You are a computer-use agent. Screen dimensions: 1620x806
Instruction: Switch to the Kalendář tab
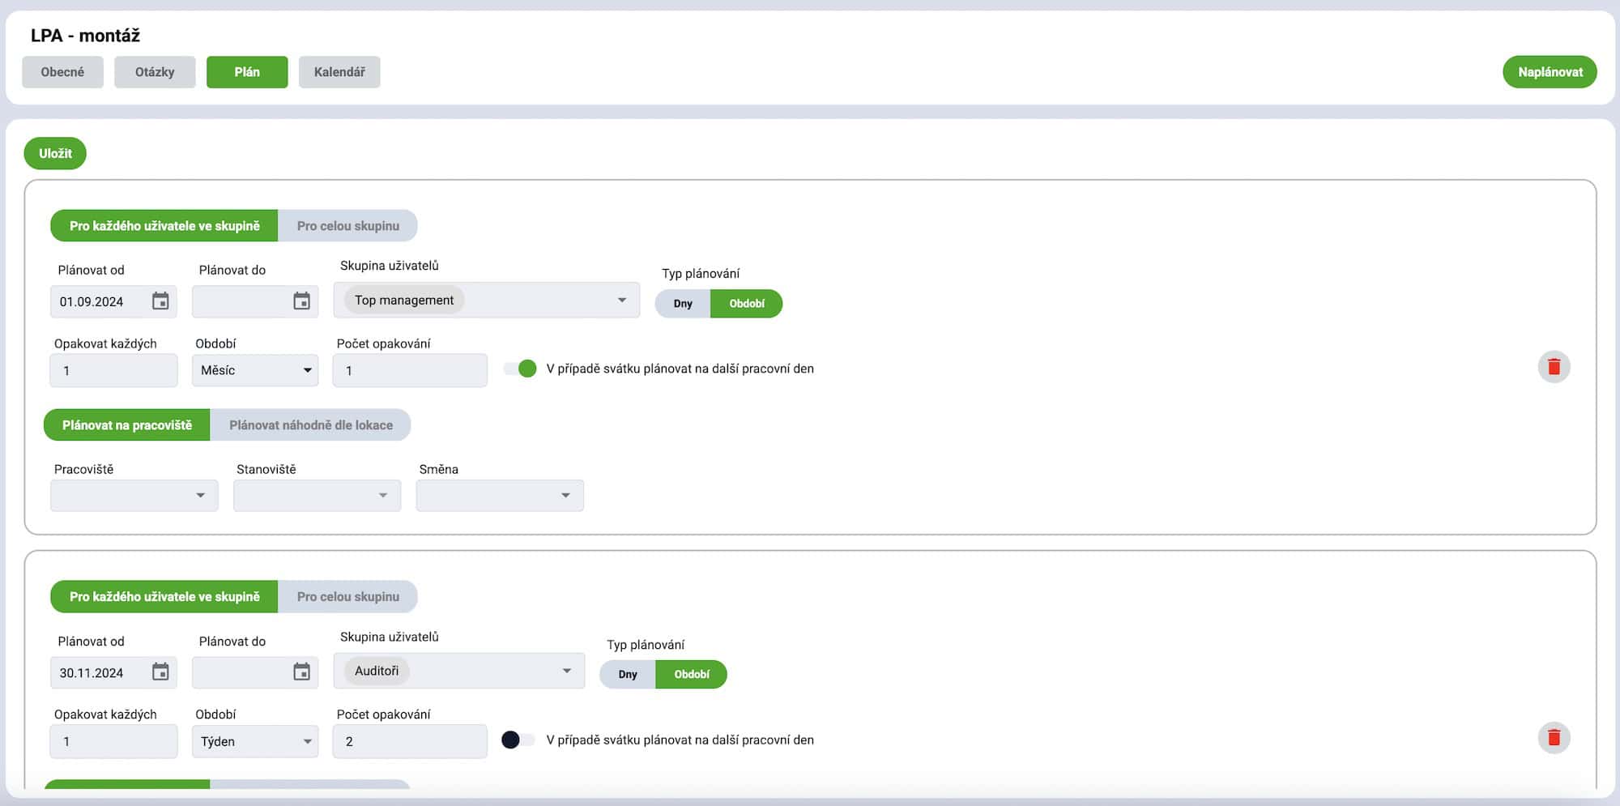[x=339, y=72]
